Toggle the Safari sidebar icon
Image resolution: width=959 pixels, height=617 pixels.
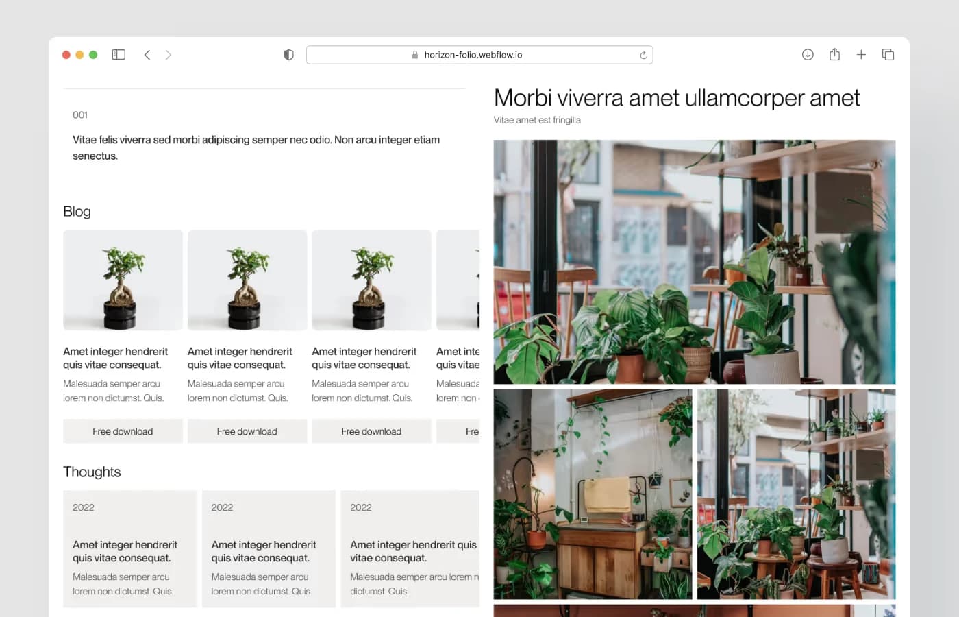click(x=119, y=55)
